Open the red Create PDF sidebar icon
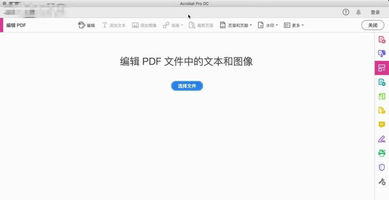 pos(382,39)
